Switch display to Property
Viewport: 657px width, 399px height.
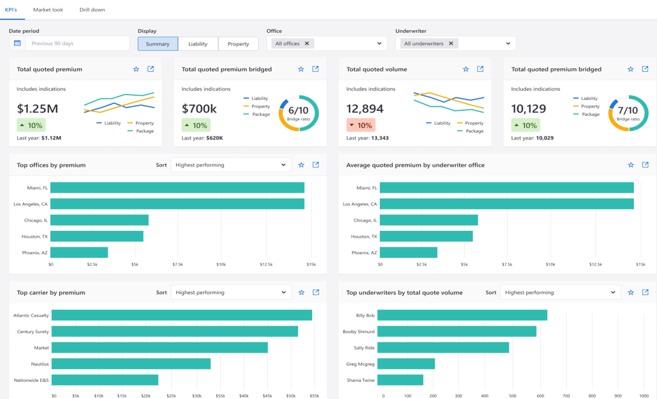238,43
